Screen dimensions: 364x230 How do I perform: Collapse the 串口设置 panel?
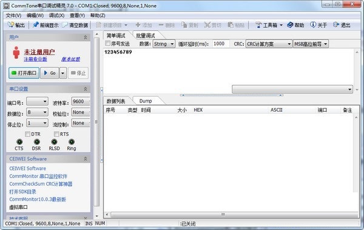click(x=86, y=89)
